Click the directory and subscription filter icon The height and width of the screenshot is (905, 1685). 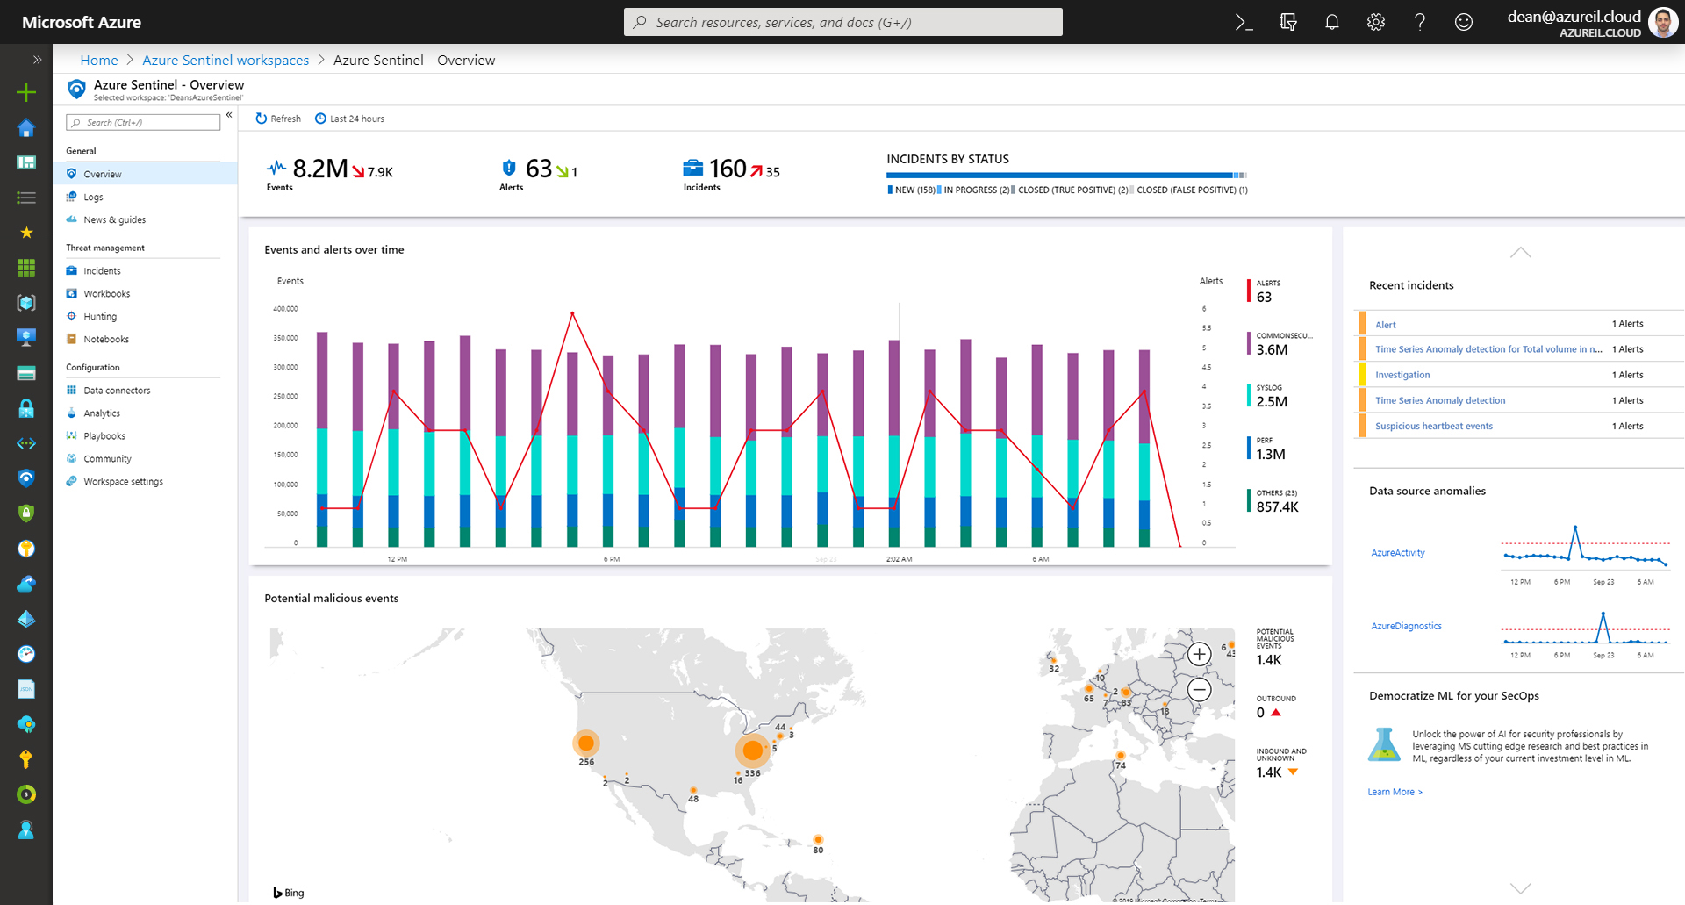click(1287, 22)
